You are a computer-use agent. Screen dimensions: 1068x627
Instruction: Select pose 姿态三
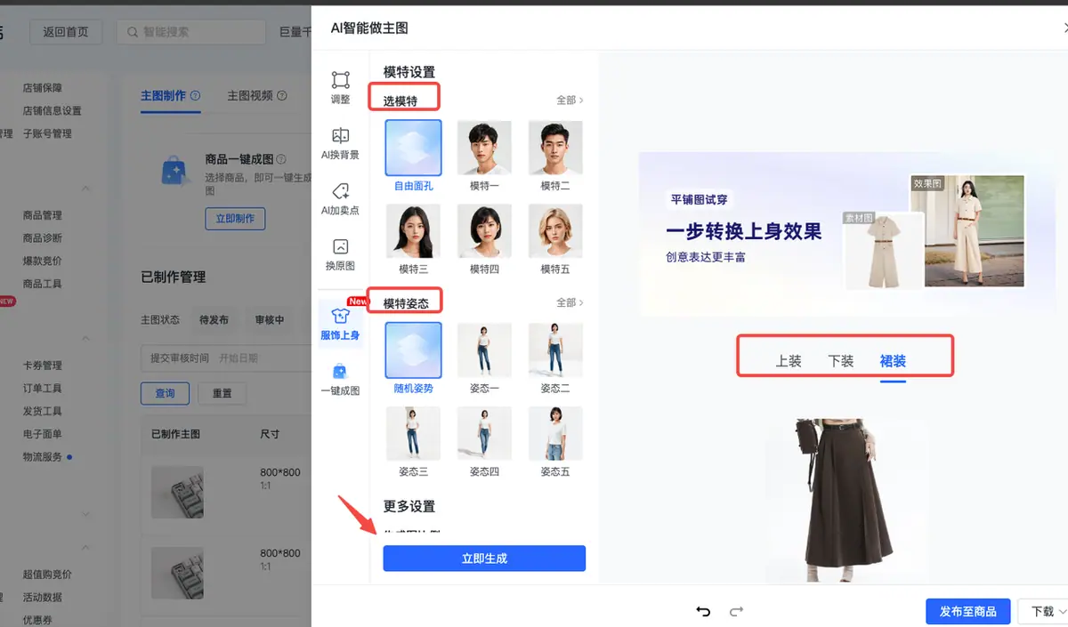[413, 434]
